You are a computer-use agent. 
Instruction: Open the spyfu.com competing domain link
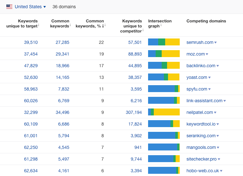point(197,89)
